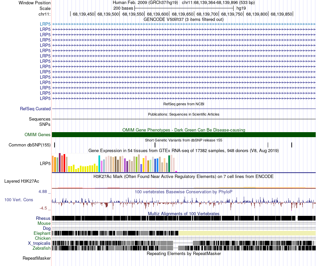Viewport: 316px width, 266px height.
Task: Click 'RefSeq genes from NCBI' track title
Action: click(x=184, y=104)
